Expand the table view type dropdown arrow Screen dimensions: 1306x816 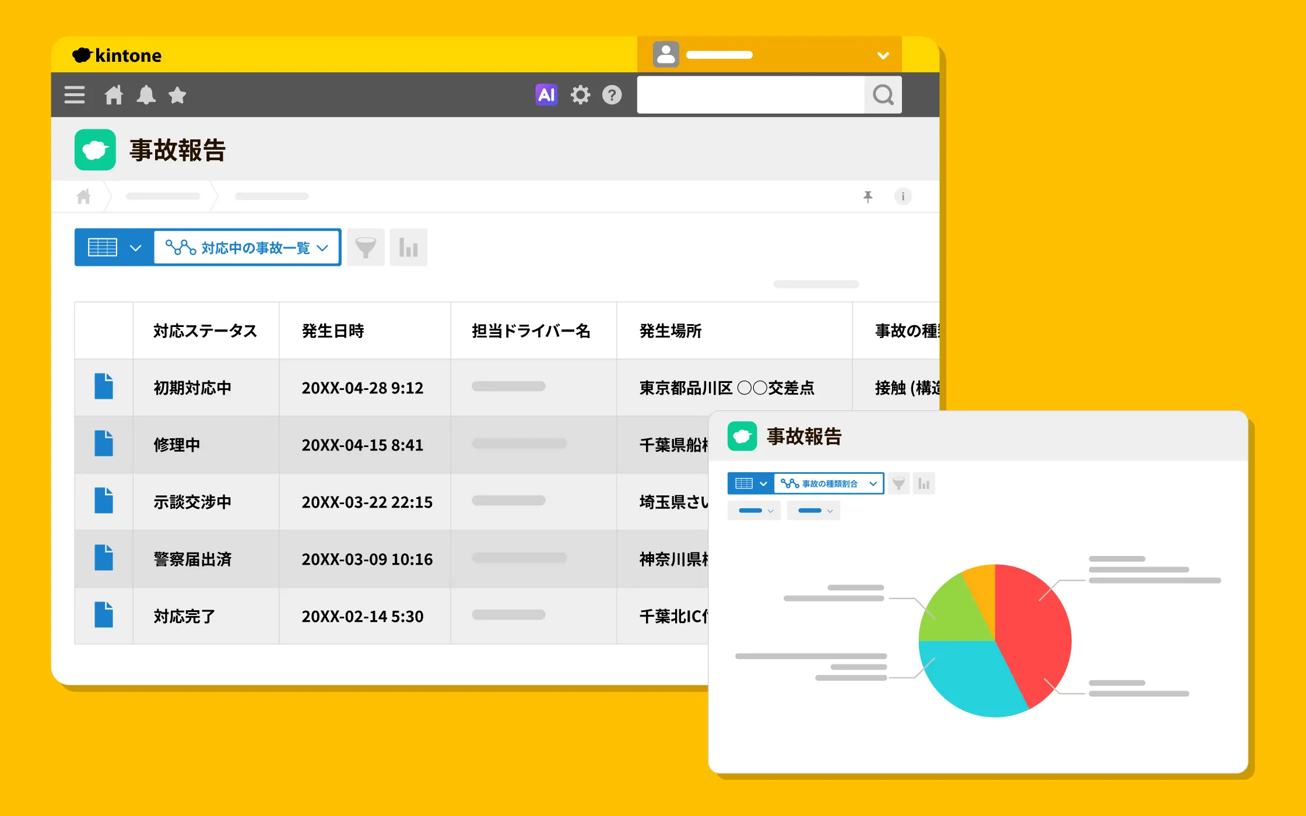point(135,248)
